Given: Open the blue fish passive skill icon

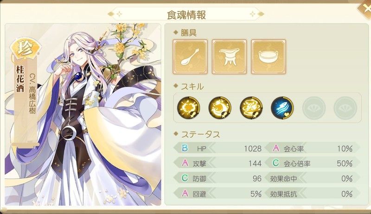Looking at the screenshot, I should click(282, 108).
